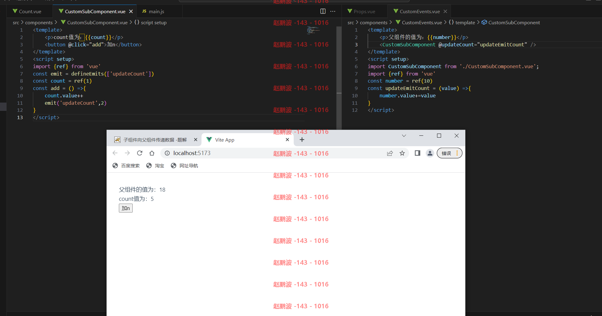This screenshot has height=316, width=602.
Task: Close the Vite App browser tab
Action: (287, 140)
